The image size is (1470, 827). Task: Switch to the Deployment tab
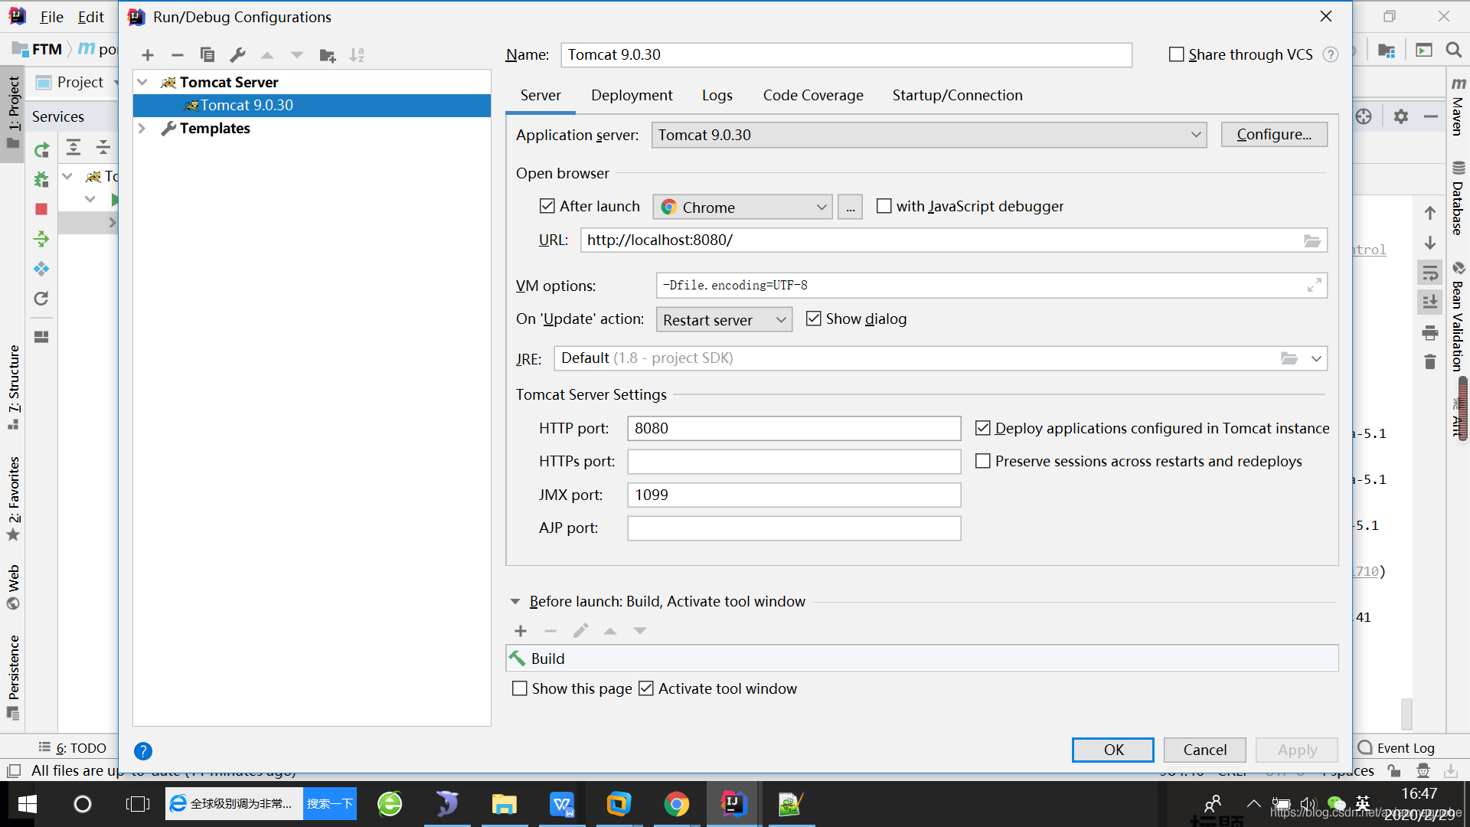point(632,95)
